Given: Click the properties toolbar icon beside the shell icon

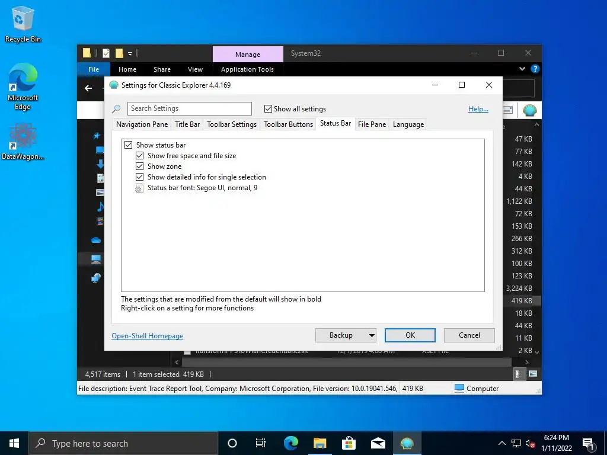Looking at the screenshot, I should (x=508, y=110).
